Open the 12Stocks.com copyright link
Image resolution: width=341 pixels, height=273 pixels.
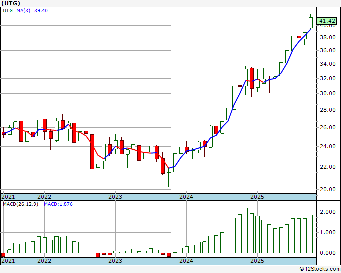(x=320, y=269)
